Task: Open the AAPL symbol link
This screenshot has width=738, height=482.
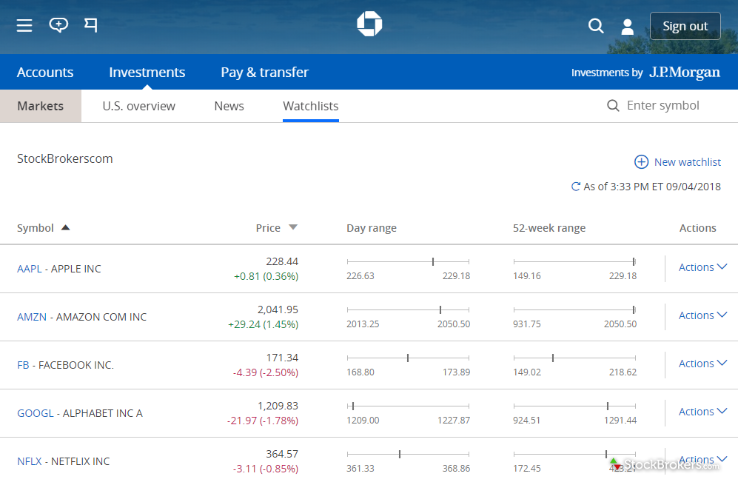Action: 29,269
